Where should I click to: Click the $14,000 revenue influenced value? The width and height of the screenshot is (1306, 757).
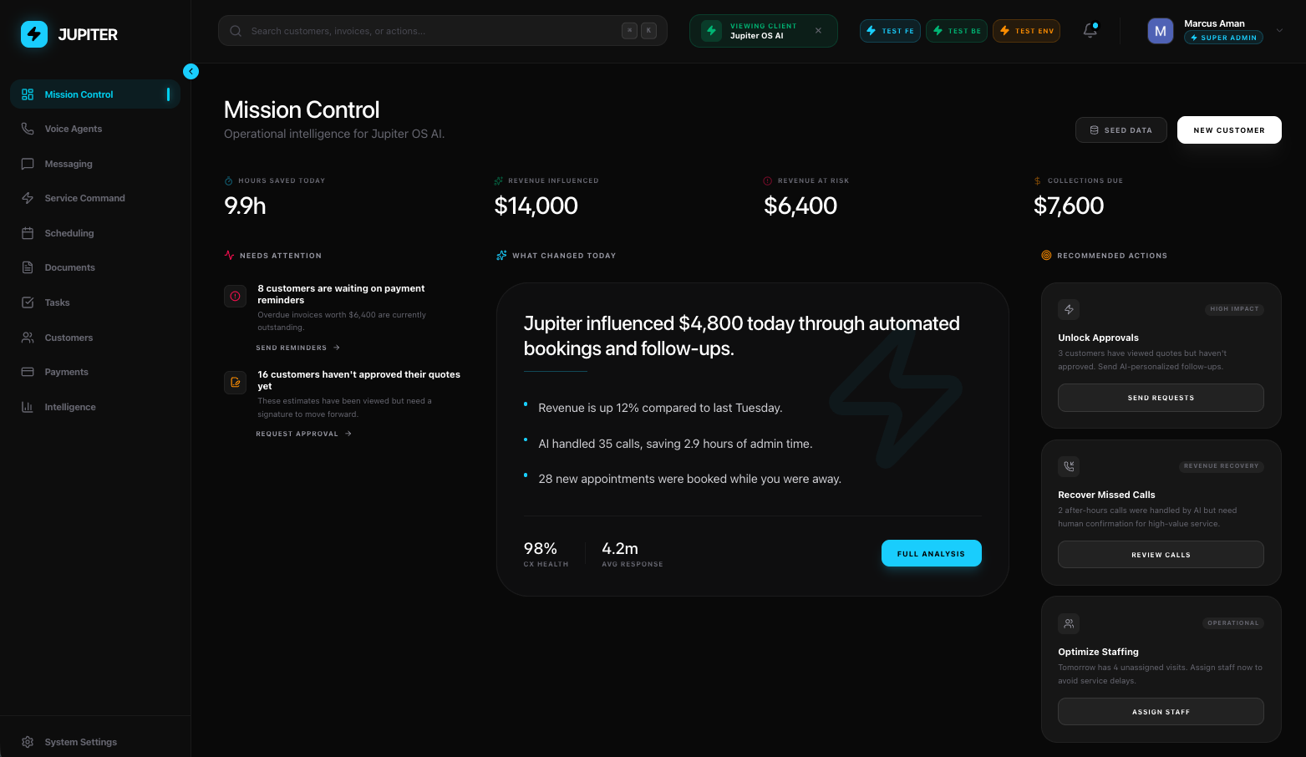pyautogui.click(x=536, y=206)
